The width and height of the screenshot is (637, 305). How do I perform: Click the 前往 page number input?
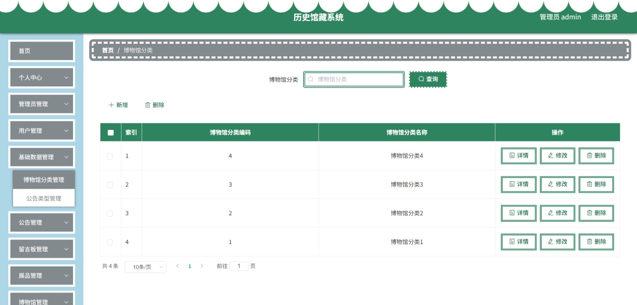pos(239,266)
